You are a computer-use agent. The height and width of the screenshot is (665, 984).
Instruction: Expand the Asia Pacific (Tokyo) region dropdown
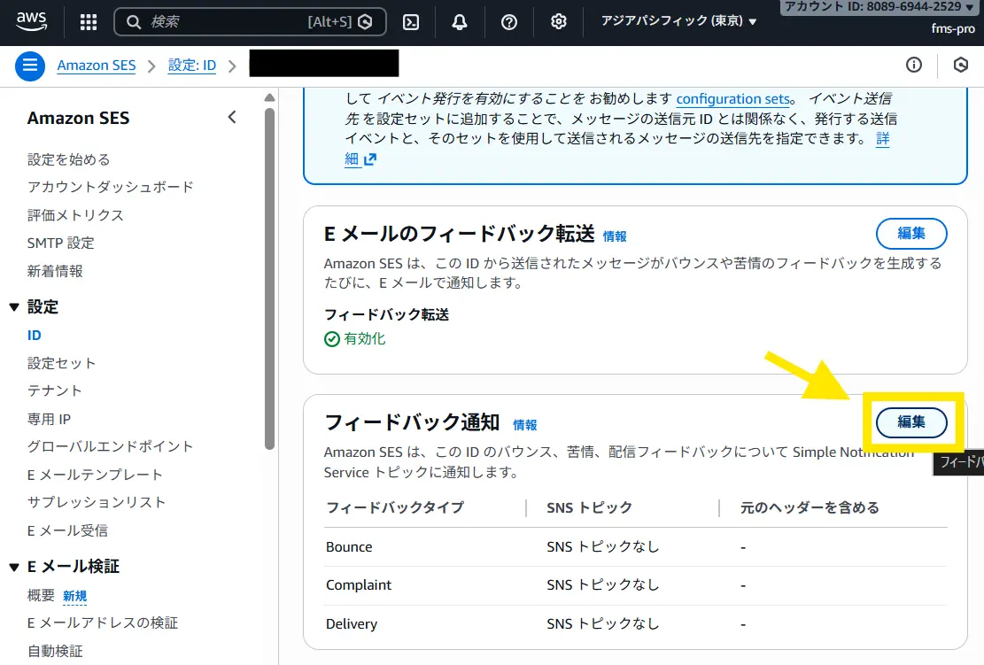(678, 21)
